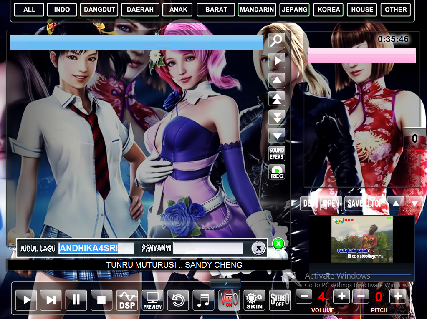Open the DANGDUT category
The image size is (427, 319).
(99, 10)
